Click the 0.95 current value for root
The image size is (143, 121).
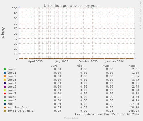coord(58,107)
